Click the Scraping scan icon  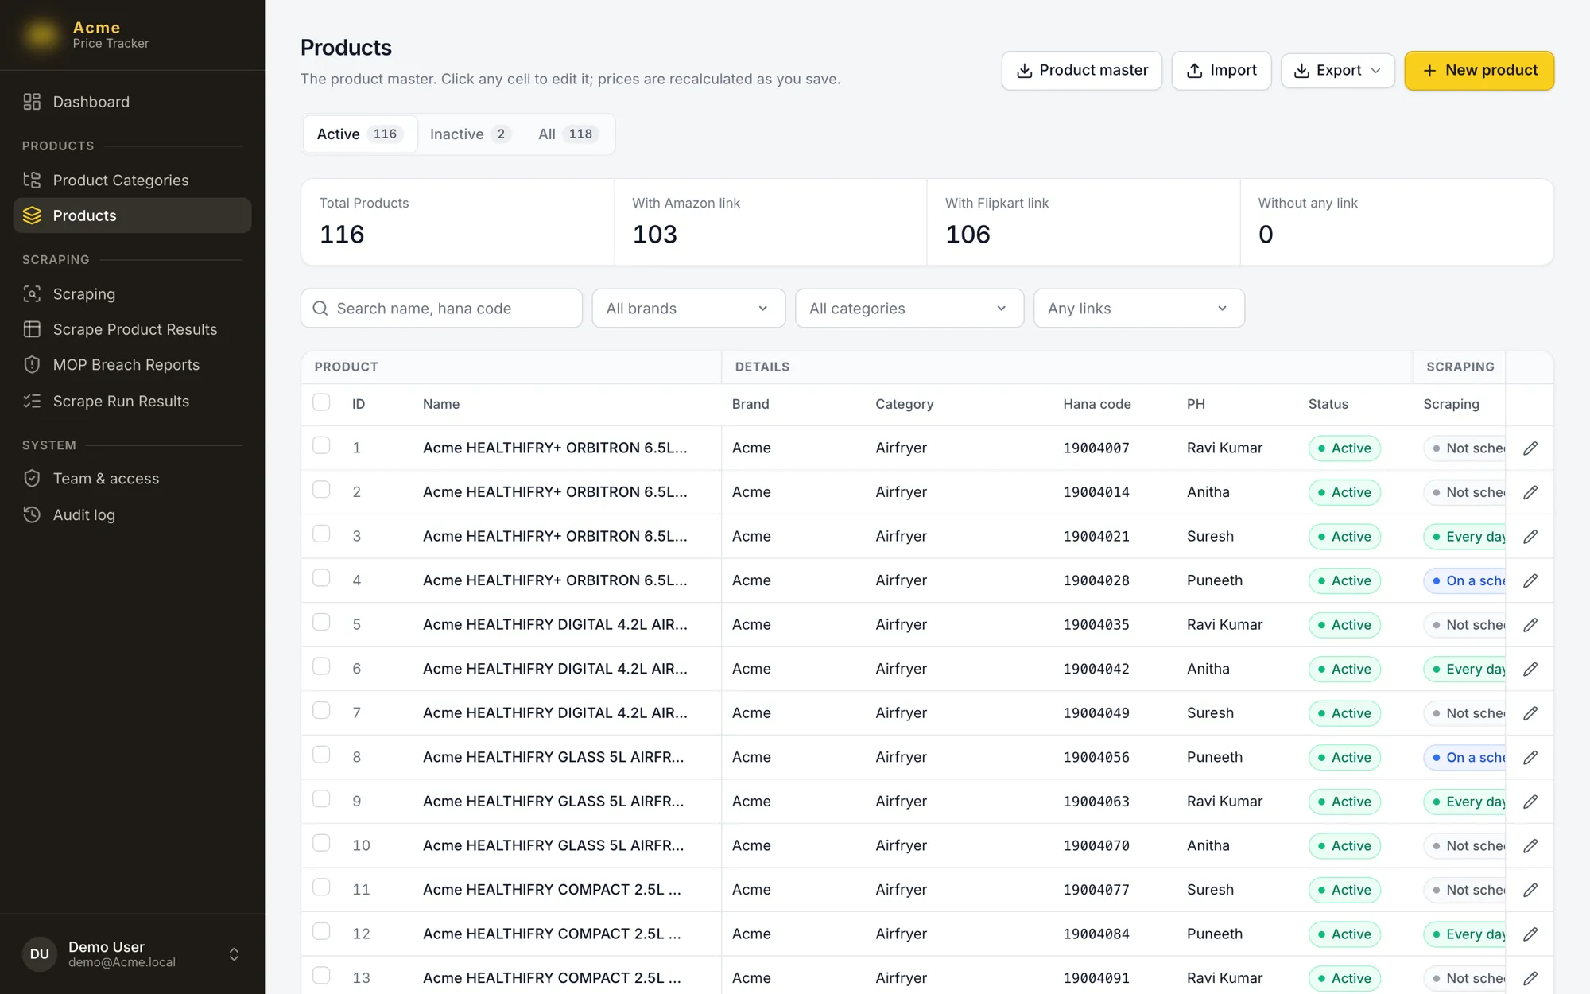pos(32,293)
